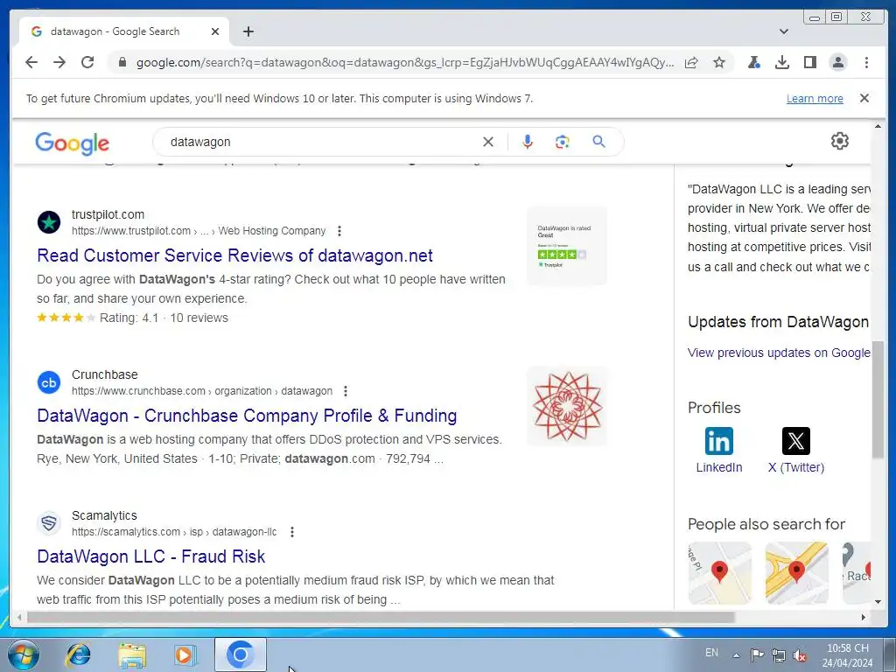Open Action Center flag tray icon

pyautogui.click(x=757, y=654)
